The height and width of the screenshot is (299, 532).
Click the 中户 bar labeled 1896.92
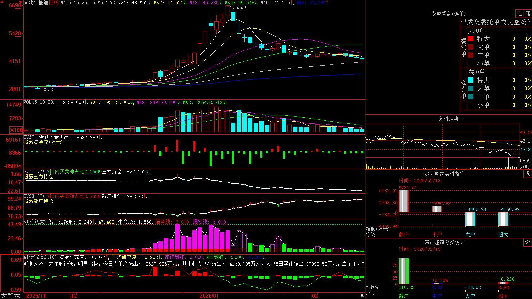(x=437, y=209)
